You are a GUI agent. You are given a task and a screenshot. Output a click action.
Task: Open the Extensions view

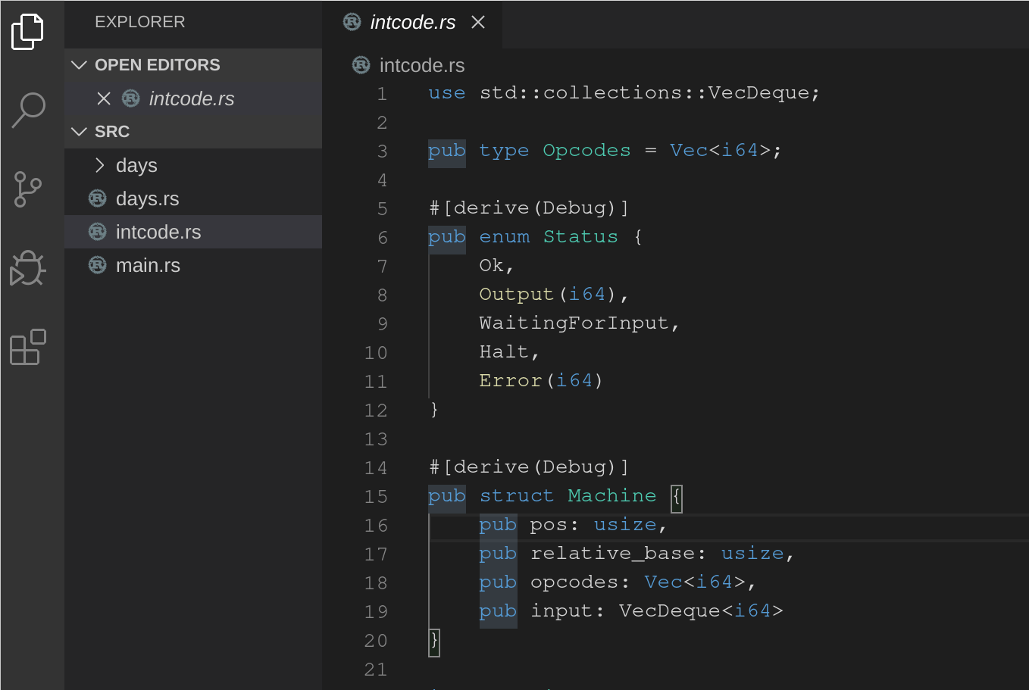coord(28,347)
